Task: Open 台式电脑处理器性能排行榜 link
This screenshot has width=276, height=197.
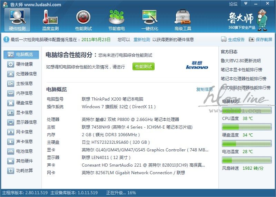Action: [x=246, y=88]
